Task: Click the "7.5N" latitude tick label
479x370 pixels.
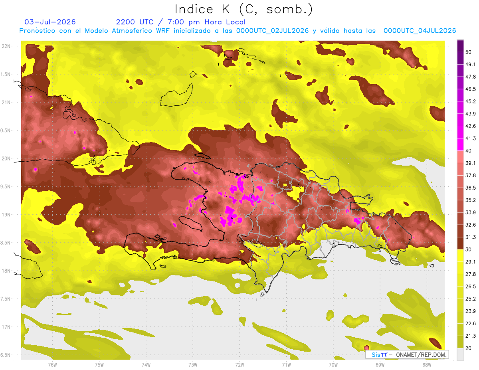Action: [x=6, y=299]
